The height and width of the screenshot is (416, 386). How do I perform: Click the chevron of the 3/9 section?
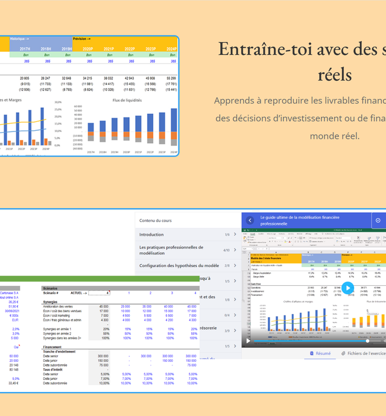click(x=235, y=330)
